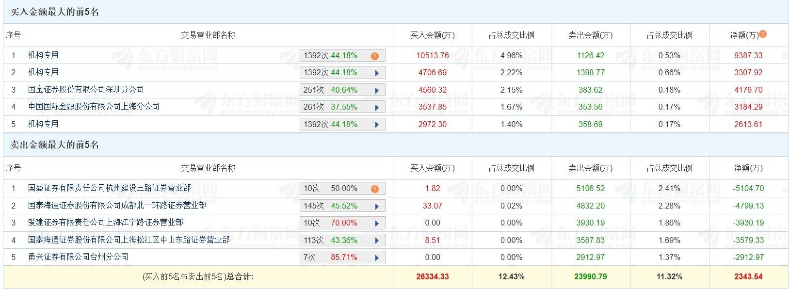Expand details arrow beside 7次 85.71%
The height and width of the screenshot is (290, 789).
pyautogui.click(x=377, y=258)
